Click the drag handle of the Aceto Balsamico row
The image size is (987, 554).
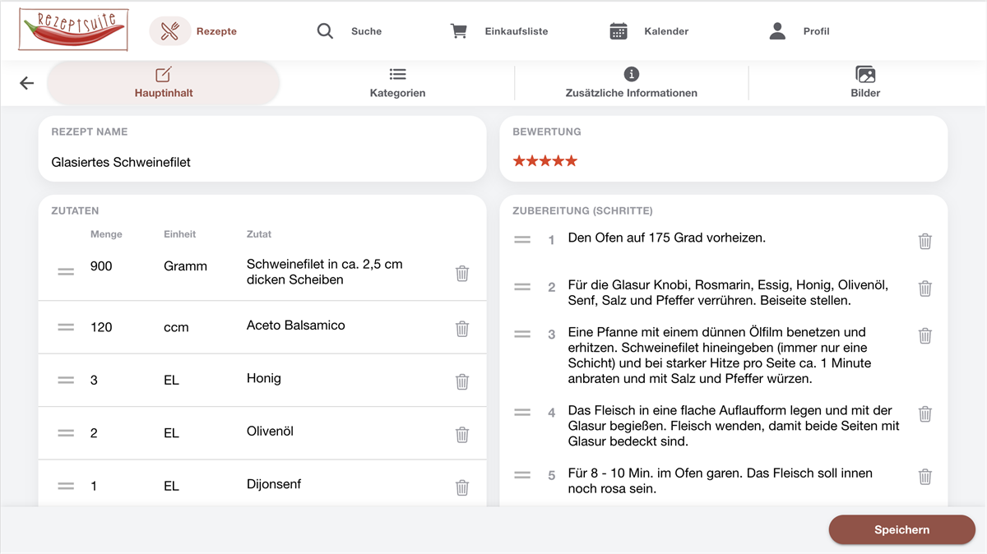[x=66, y=327]
